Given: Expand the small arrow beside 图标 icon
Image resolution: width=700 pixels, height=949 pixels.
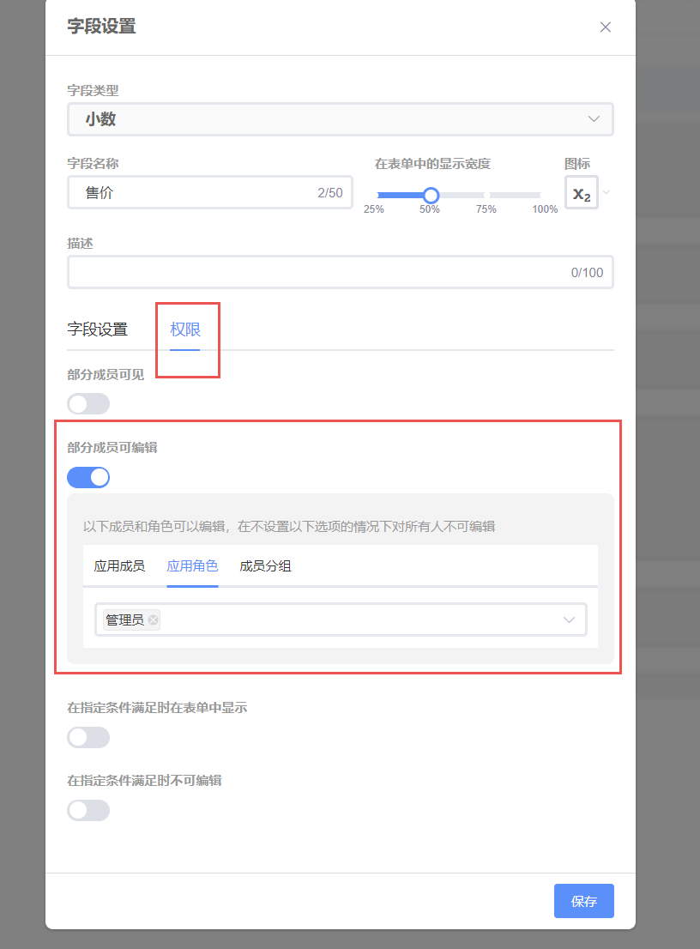Looking at the screenshot, I should (x=606, y=192).
